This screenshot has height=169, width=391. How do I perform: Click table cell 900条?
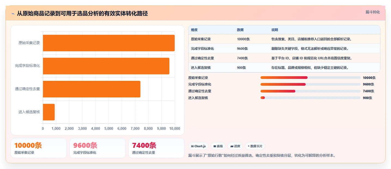[x=241, y=67]
